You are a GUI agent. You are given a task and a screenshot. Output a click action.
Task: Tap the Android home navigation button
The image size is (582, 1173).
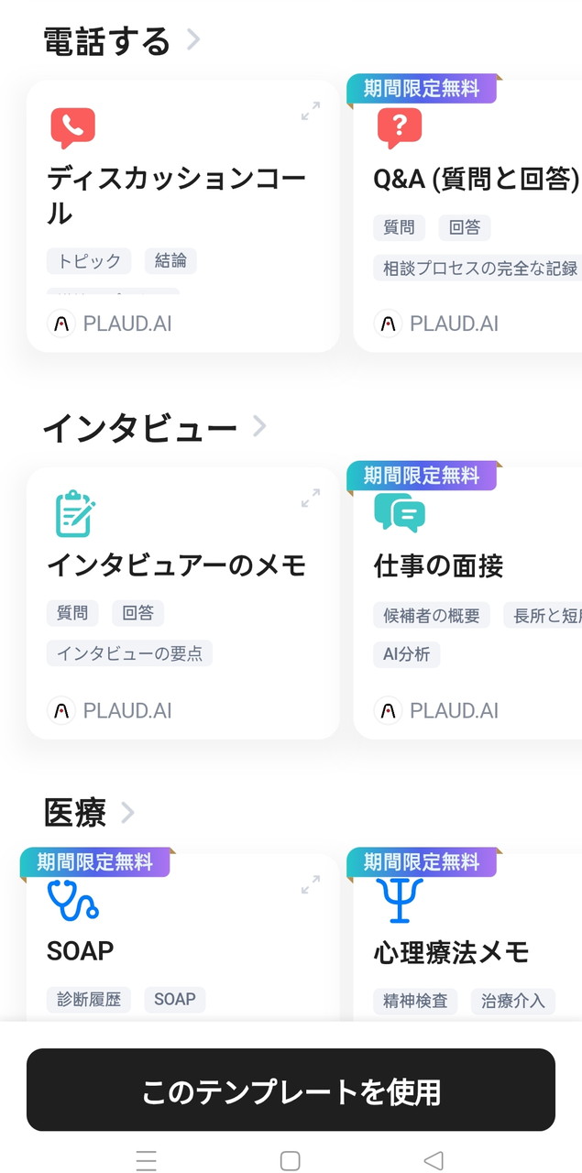(x=290, y=1160)
